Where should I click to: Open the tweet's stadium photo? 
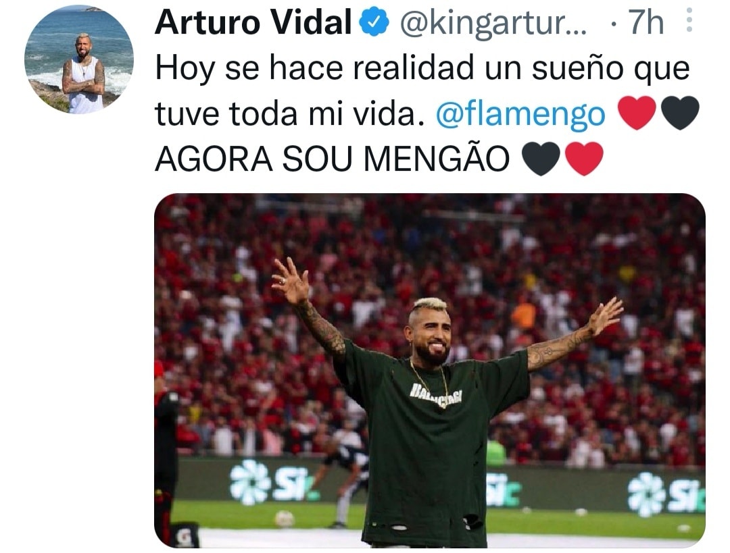click(x=430, y=370)
